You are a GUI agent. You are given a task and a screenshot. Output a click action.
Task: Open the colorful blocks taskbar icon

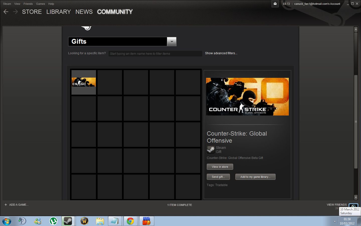click(146, 221)
